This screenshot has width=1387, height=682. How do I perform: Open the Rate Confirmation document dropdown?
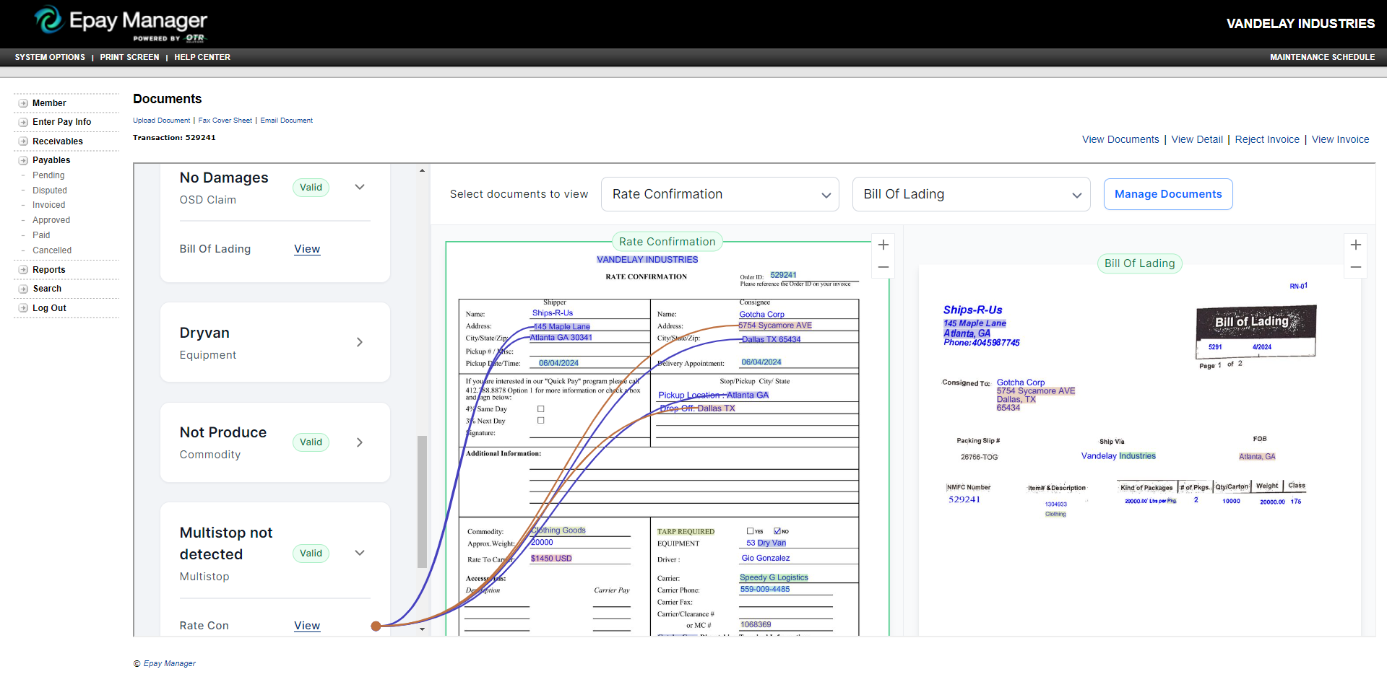720,194
